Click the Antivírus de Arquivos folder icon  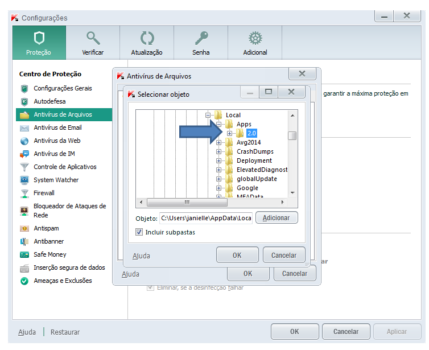[x=24, y=115]
